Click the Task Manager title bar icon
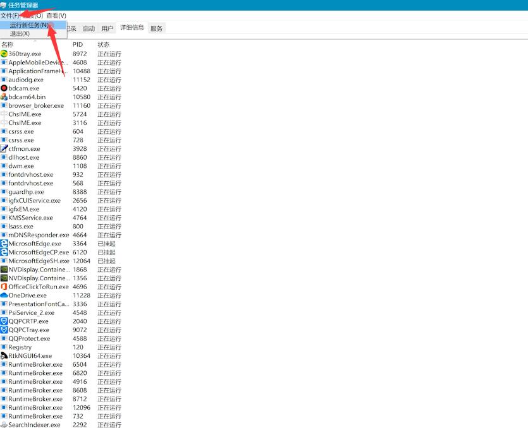Image resolution: width=528 pixels, height=428 pixels. 3,5
